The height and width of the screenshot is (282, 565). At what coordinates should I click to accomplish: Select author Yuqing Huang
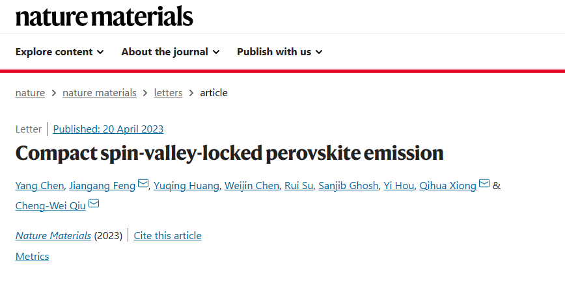coord(186,186)
